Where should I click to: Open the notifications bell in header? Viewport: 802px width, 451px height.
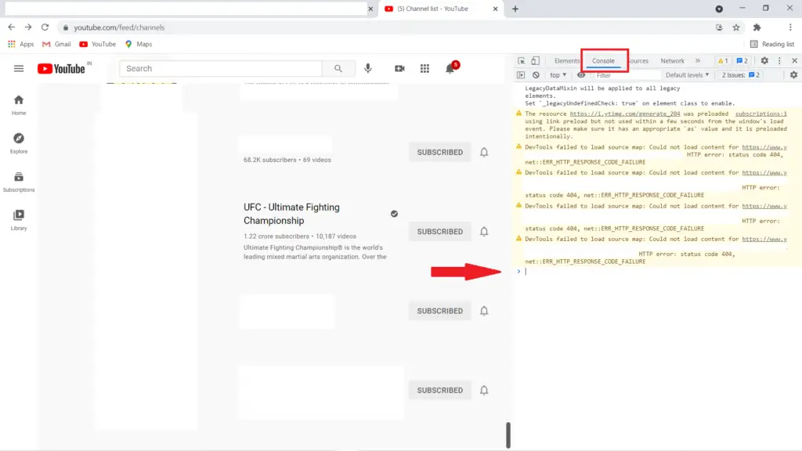click(450, 69)
